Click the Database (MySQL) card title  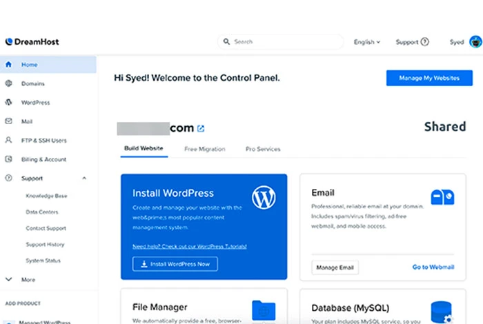pyautogui.click(x=351, y=308)
